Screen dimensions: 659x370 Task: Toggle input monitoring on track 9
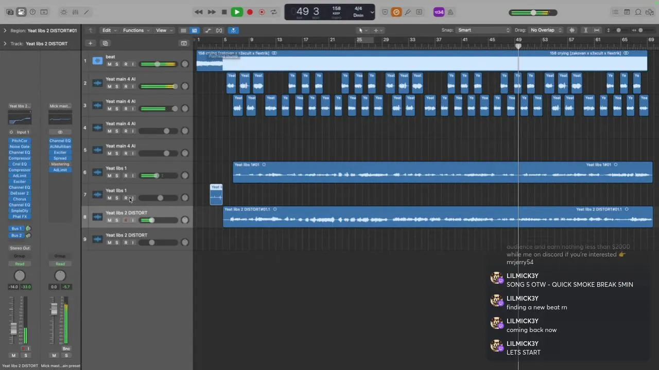(x=133, y=243)
